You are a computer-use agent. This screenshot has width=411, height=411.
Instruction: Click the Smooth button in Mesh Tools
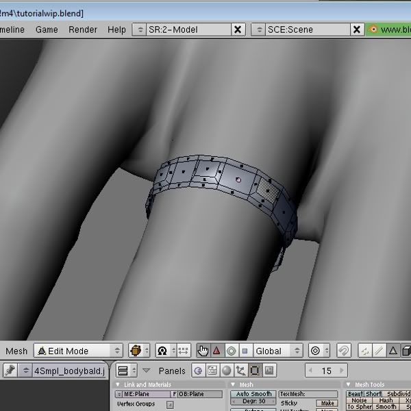pos(386,407)
